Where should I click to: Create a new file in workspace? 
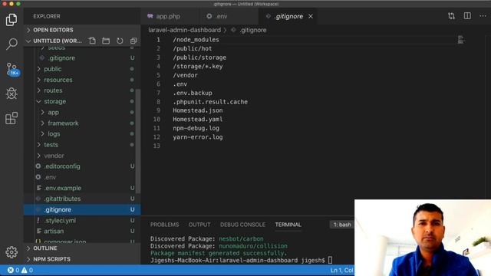click(x=92, y=41)
